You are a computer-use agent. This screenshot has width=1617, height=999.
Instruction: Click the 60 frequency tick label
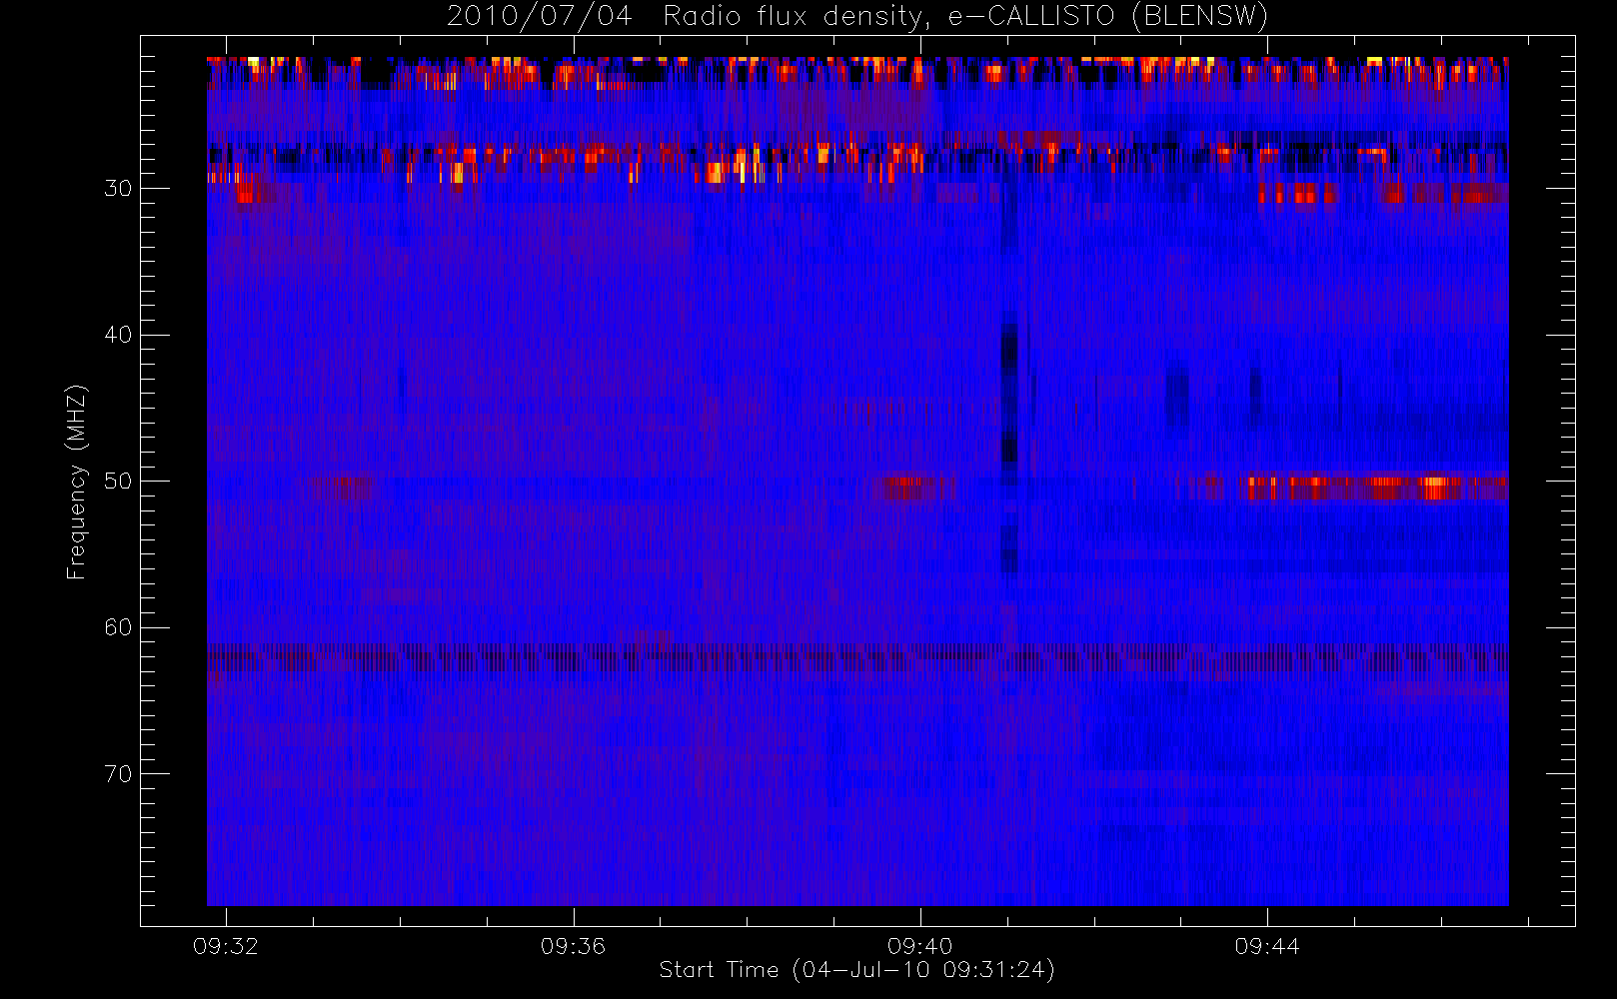click(x=118, y=627)
